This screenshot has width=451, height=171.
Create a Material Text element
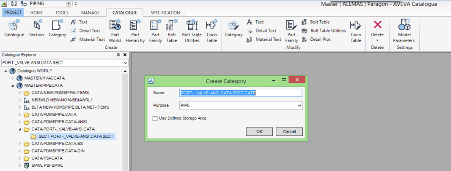88,39
